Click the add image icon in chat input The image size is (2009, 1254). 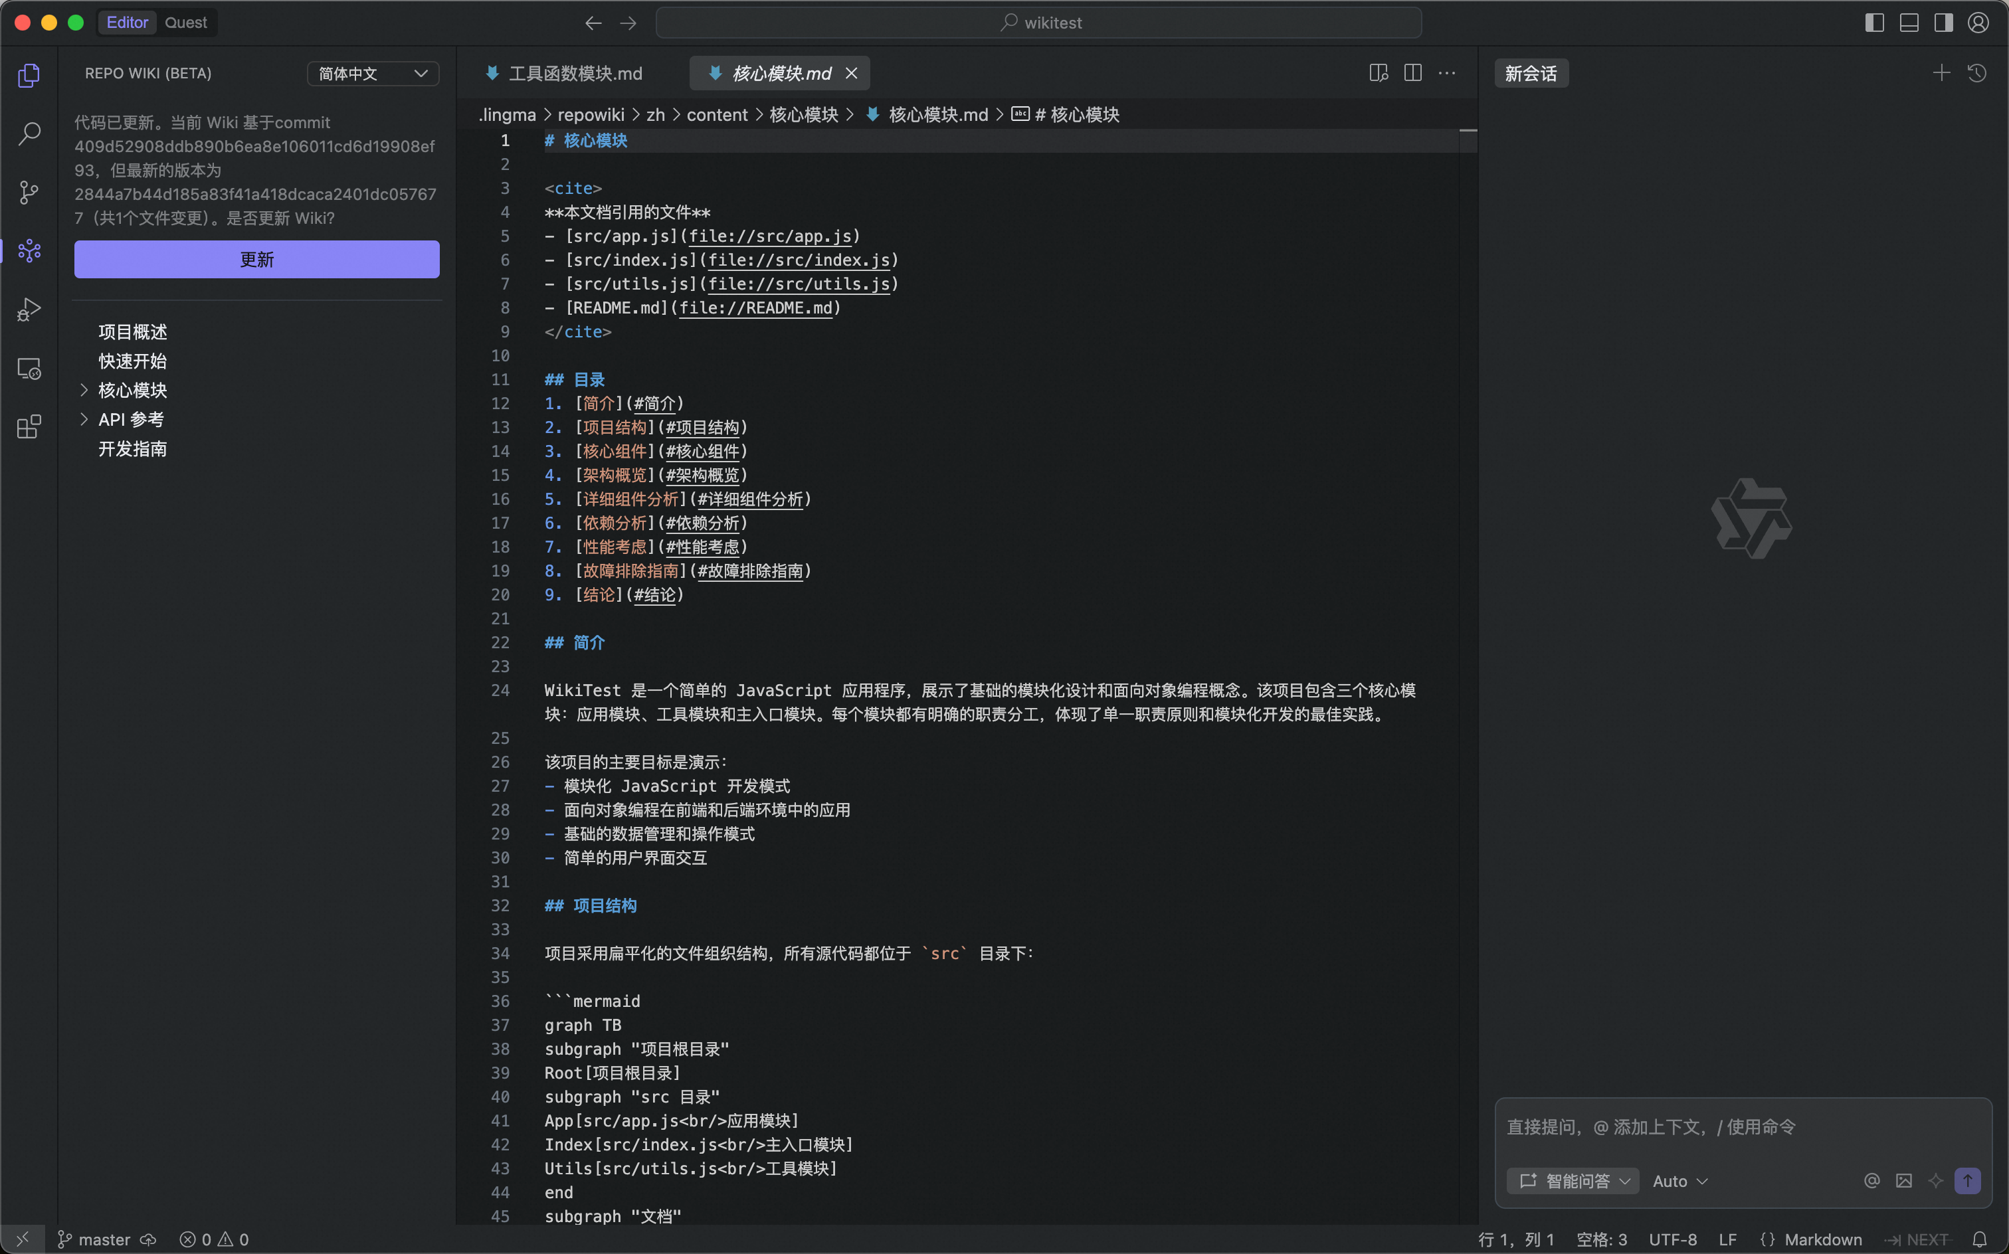click(1903, 1181)
